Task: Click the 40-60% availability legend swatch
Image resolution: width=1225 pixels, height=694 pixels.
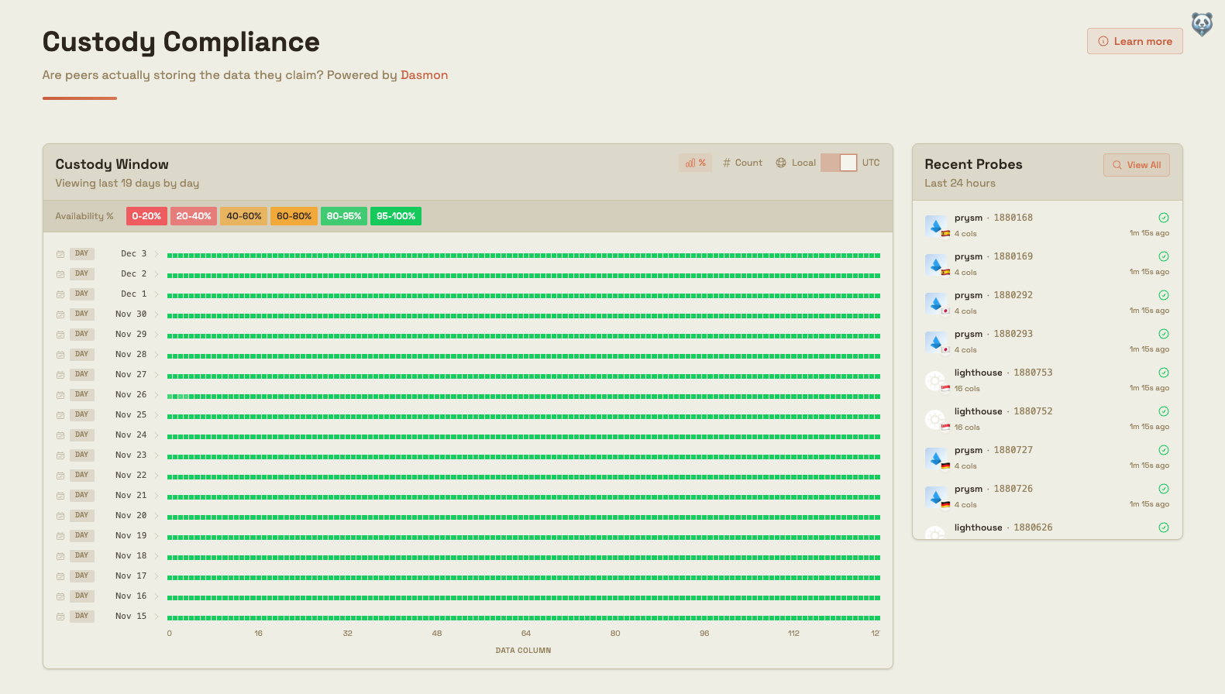Action: tap(244, 216)
